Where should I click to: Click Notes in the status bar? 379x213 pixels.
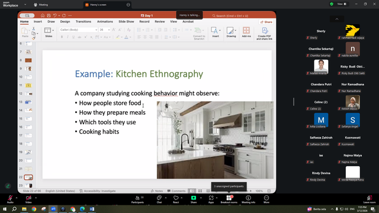tap(156, 191)
